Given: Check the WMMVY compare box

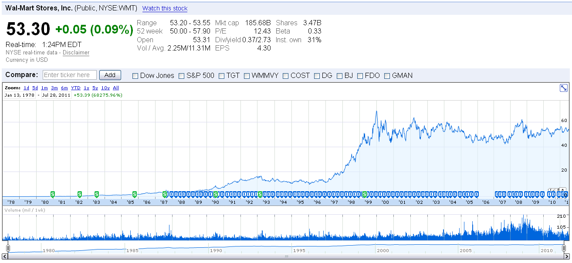Looking at the screenshot, I should point(247,76).
